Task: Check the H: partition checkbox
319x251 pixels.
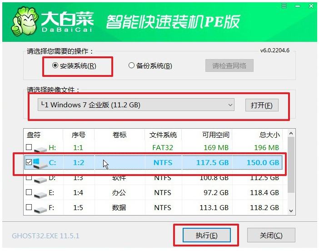Action: point(29,147)
